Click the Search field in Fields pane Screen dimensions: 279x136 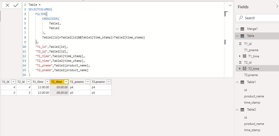tap(257, 18)
